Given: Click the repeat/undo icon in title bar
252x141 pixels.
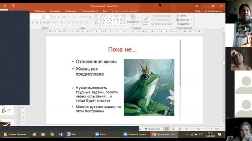Looking at the screenshot, I should tap(5, 6).
